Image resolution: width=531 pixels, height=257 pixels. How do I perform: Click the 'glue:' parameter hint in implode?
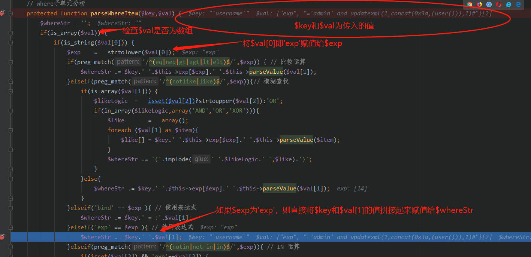pyautogui.click(x=201, y=159)
